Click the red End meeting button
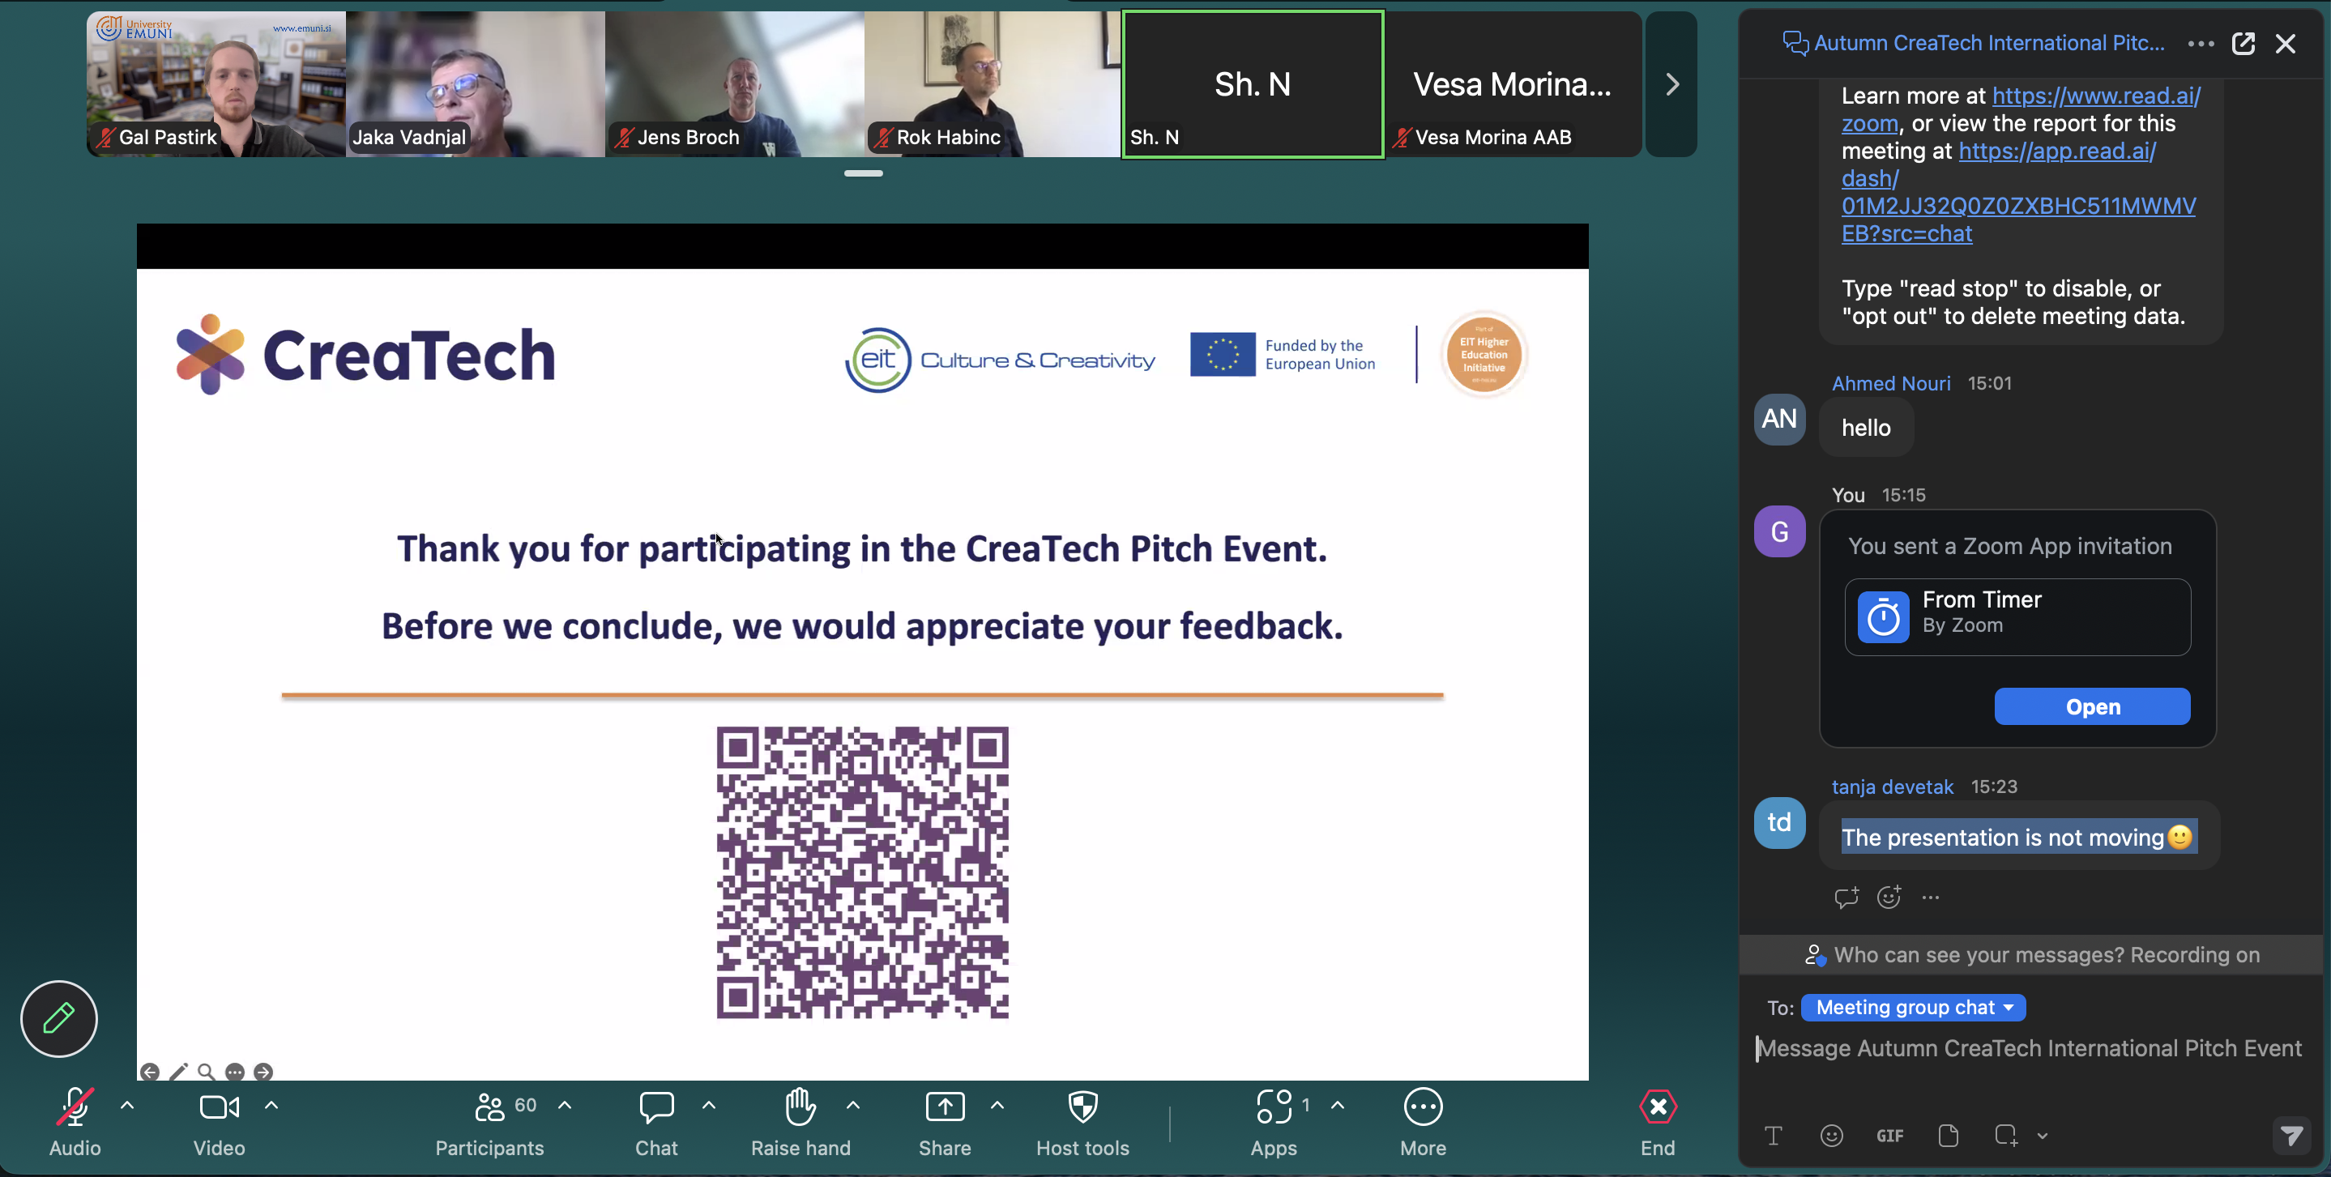 click(x=1658, y=1122)
